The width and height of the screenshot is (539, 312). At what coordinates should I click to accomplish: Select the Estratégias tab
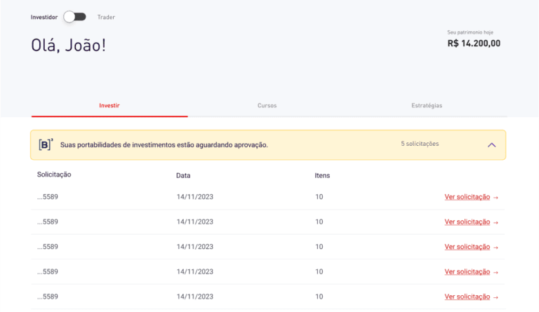point(427,106)
